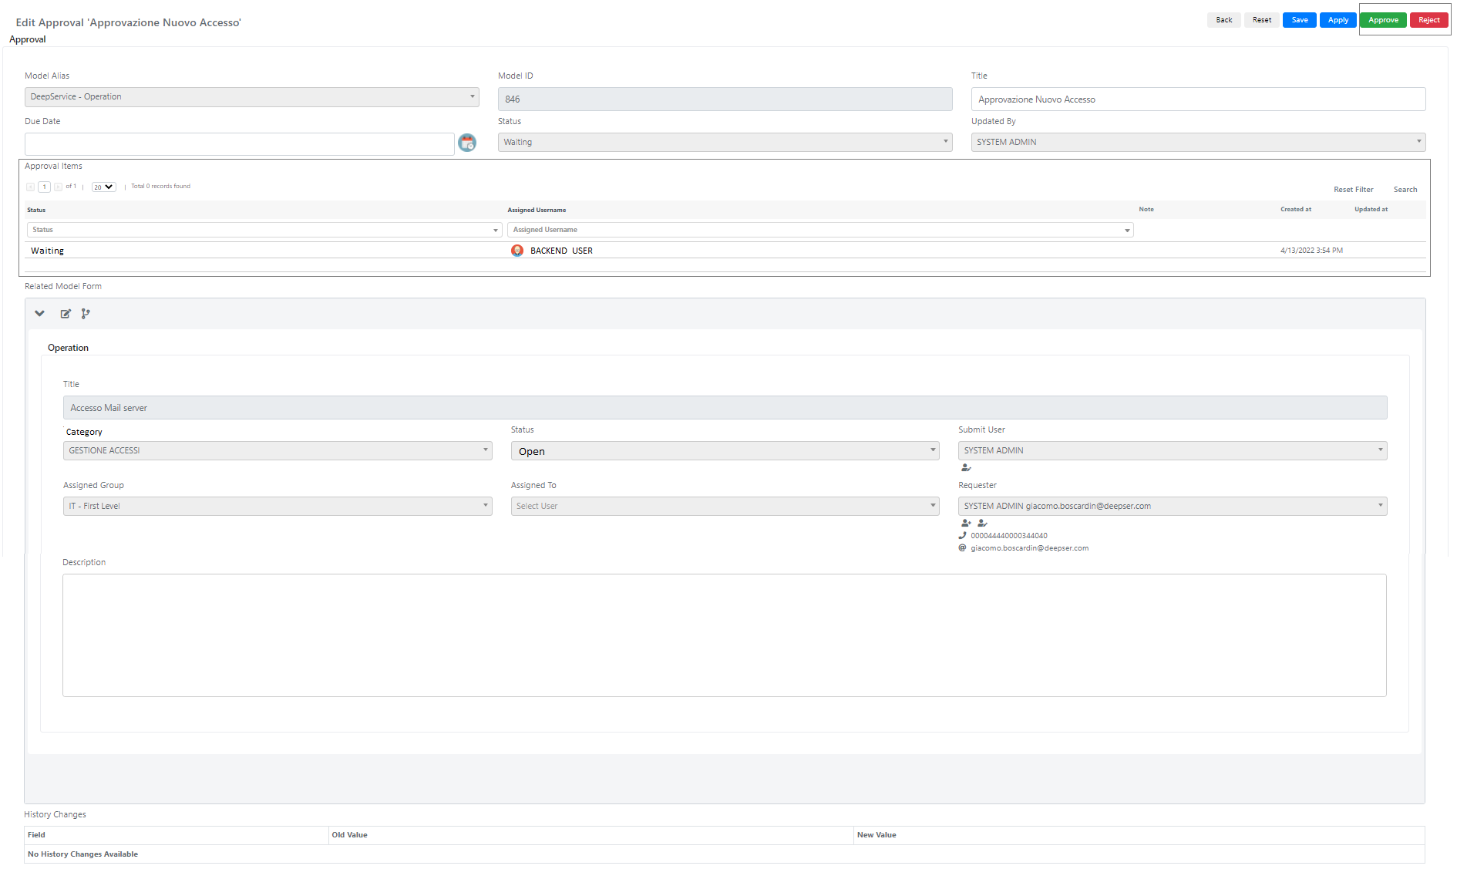The height and width of the screenshot is (896, 1457).
Task: Click inside the Description text area
Action: [x=725, y=635]
